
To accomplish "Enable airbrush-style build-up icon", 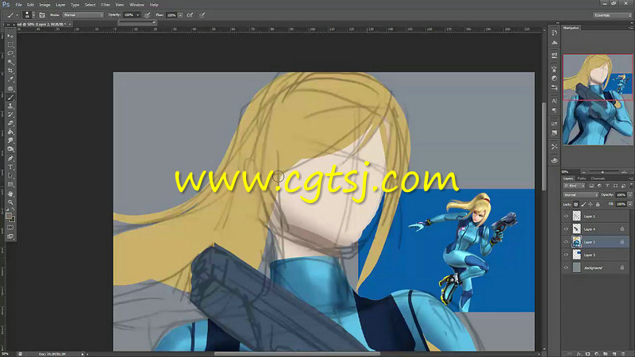I will (x=190, y=15).
